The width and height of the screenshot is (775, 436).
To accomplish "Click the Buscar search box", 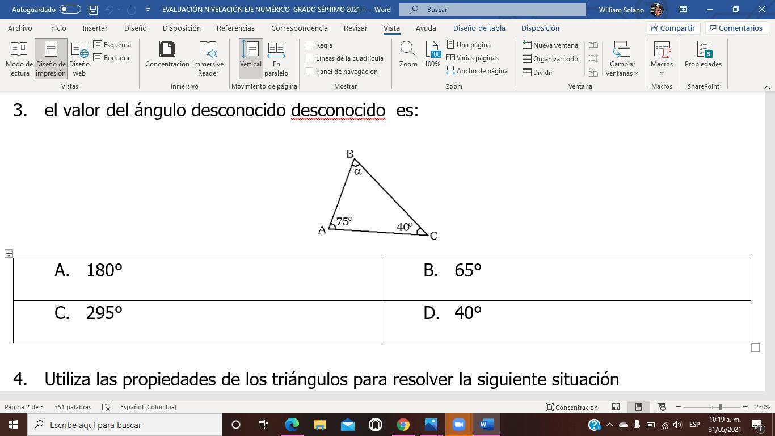I will tap(492, 10).
